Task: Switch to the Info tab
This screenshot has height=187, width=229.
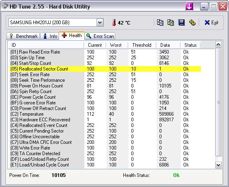Action: click(x=50, y=36)
